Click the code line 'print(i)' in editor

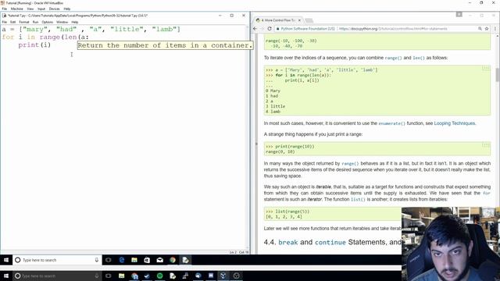(34, 45)
